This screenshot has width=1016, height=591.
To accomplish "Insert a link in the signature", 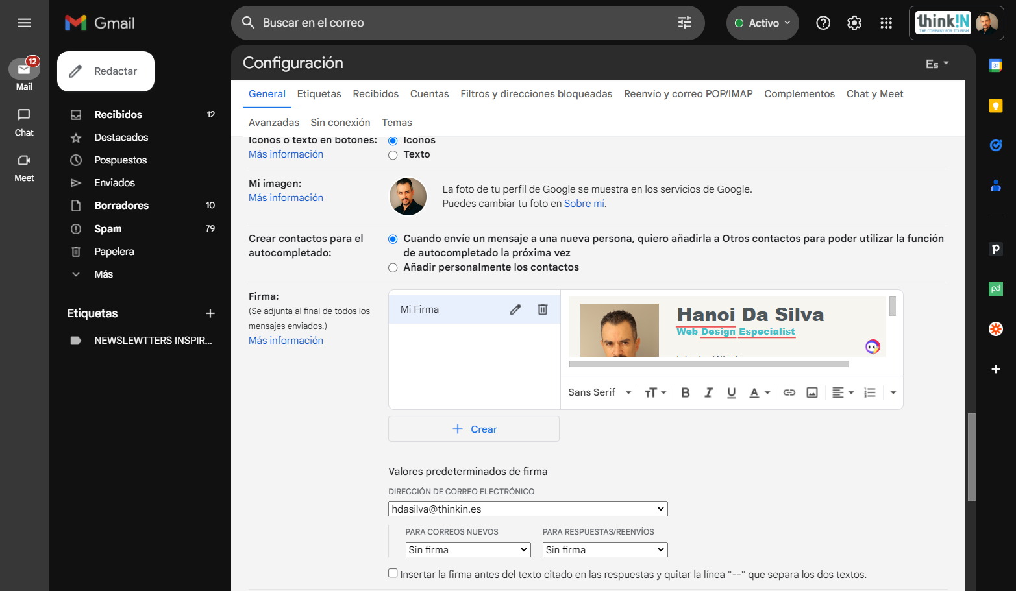I will (789, 392).
